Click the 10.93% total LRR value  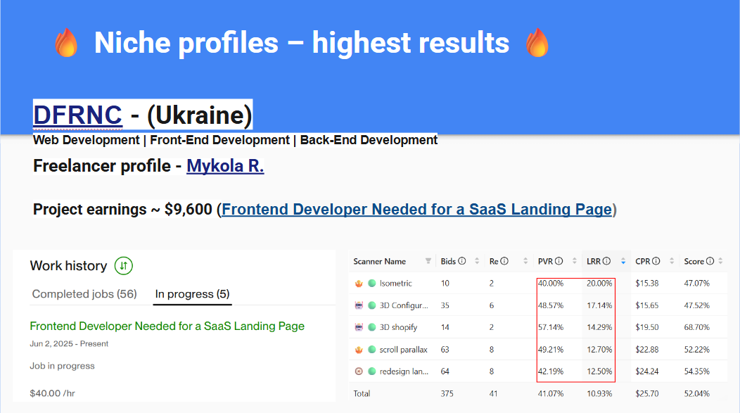click(599, 393)
